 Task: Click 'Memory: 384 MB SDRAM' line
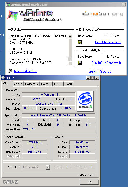click(26, 59)
